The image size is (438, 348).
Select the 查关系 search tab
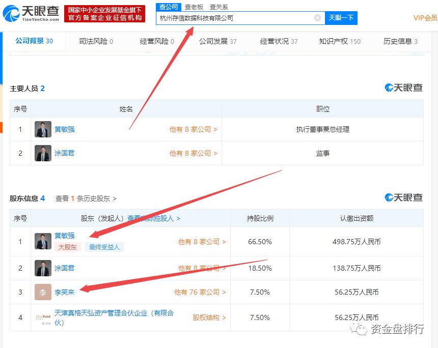click(218, 7)
